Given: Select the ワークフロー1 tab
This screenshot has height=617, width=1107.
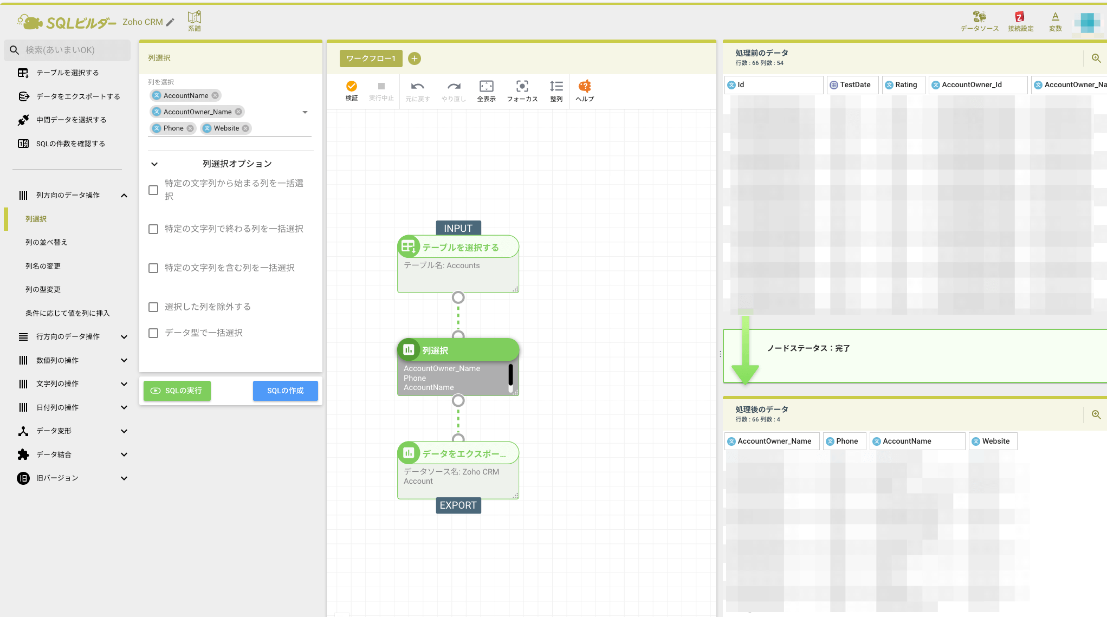Looking at the screenshot, I should 371,59.
